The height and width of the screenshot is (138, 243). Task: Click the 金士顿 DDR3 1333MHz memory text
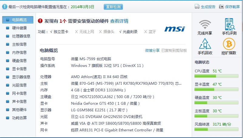pyautogui.click(x=98, y=90)
